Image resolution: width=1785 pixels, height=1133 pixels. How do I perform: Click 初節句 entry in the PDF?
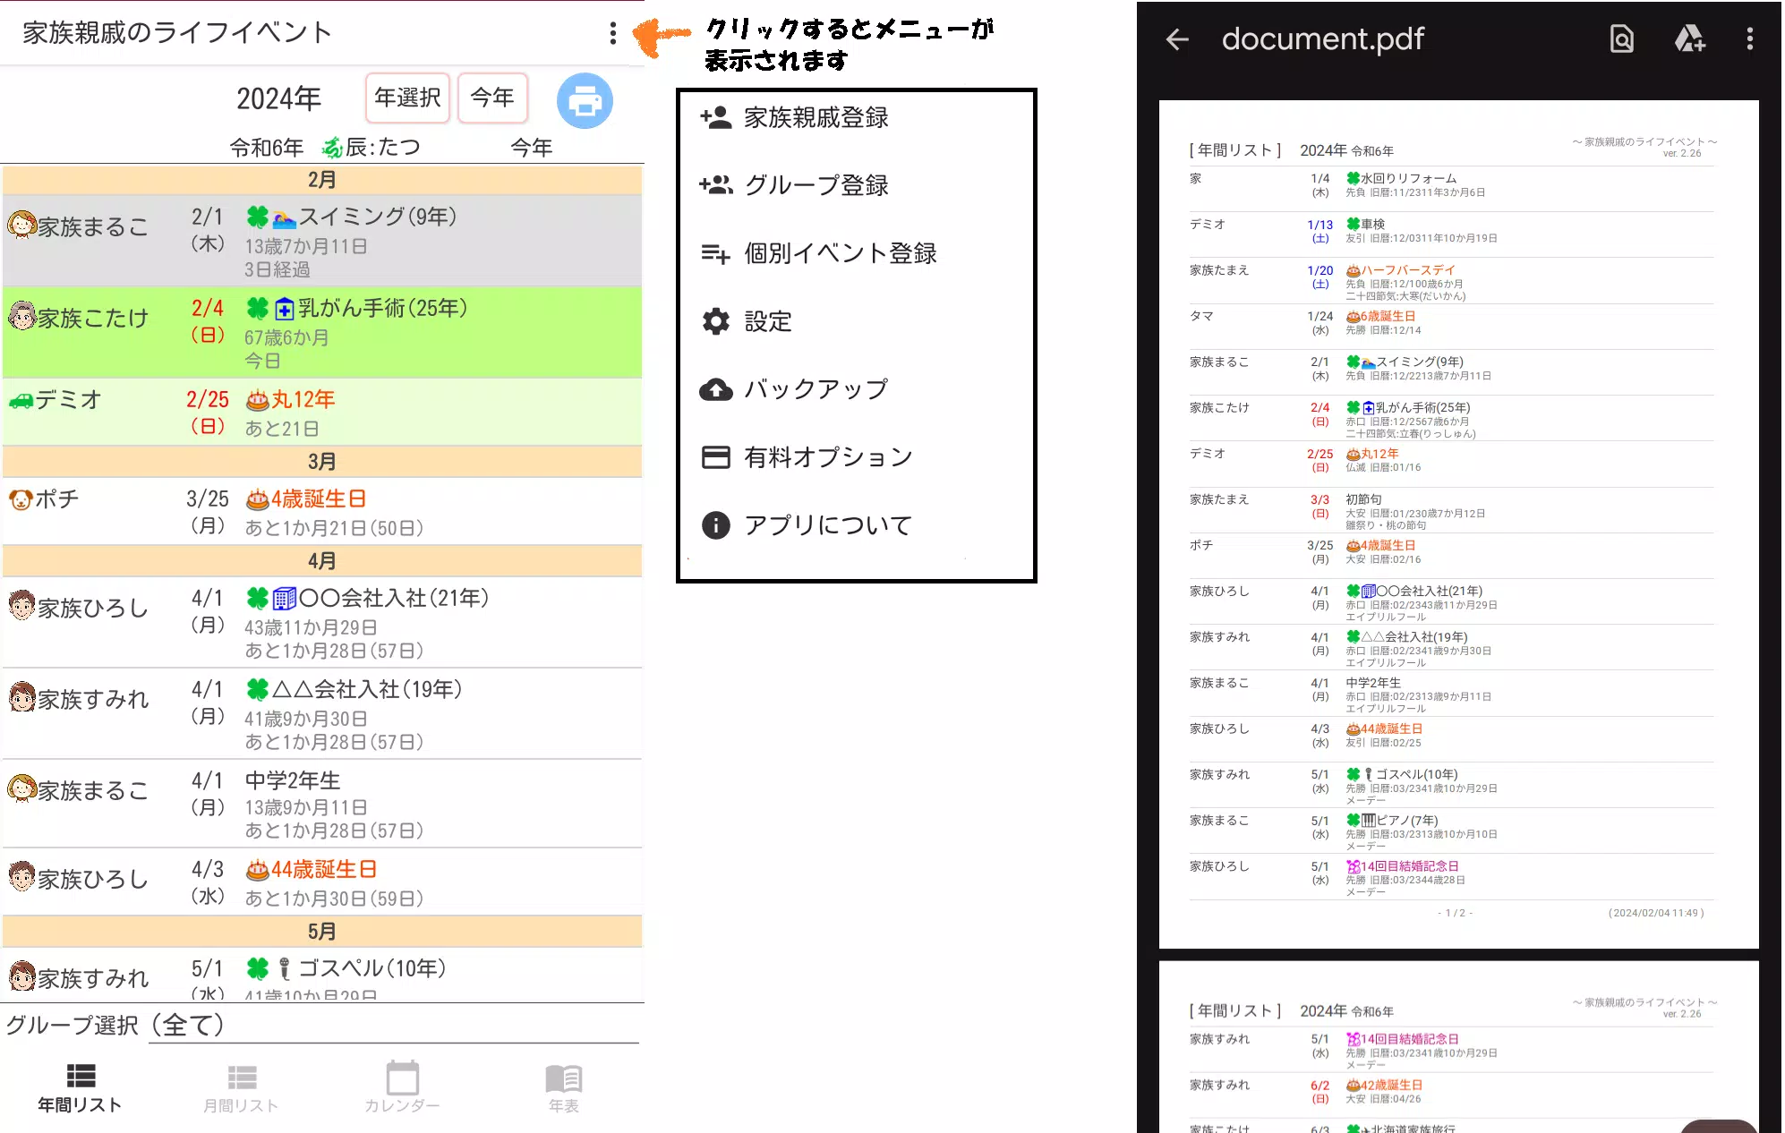tap(1363, 499)
